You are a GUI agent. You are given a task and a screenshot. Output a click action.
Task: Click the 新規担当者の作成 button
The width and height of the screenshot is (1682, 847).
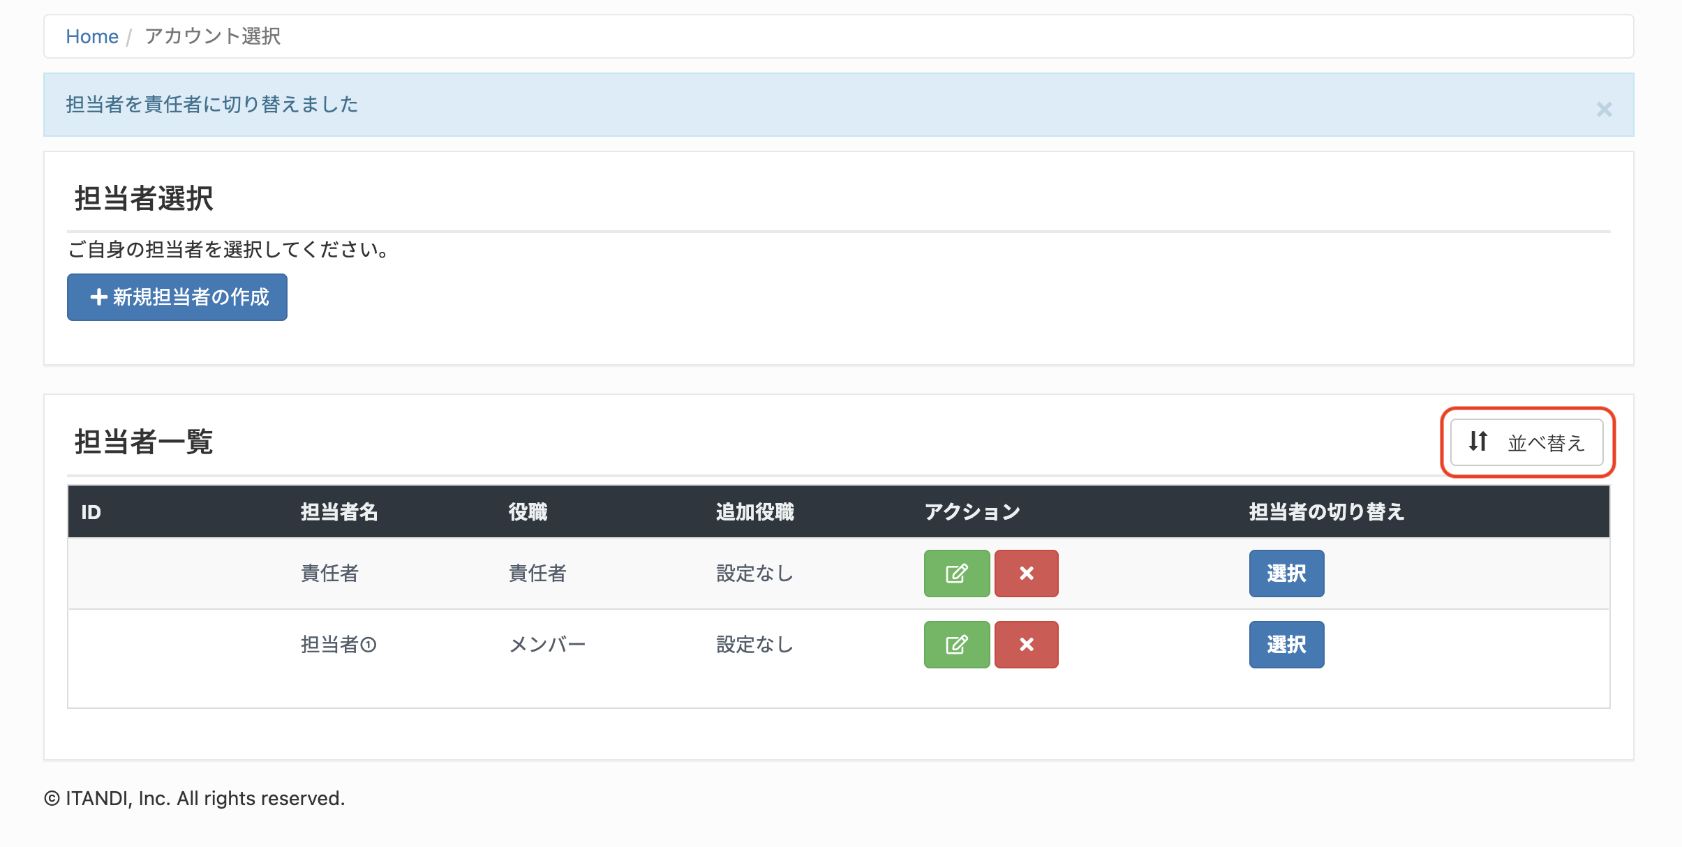point(177,297)
